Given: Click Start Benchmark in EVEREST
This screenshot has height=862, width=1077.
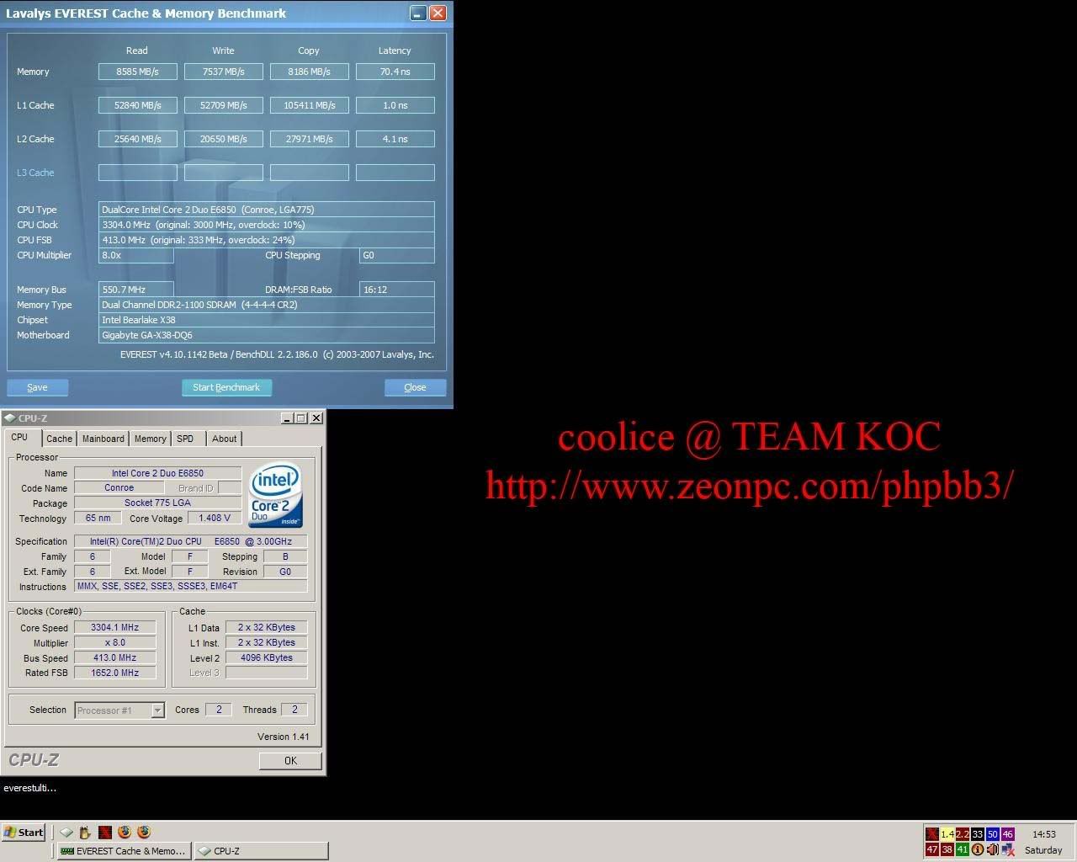Looking at the screenshot, I should 226,387.
